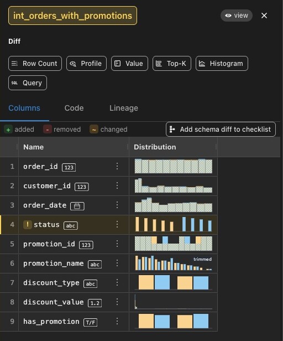
Task: Select the status column name
Action: coord(46,224)
